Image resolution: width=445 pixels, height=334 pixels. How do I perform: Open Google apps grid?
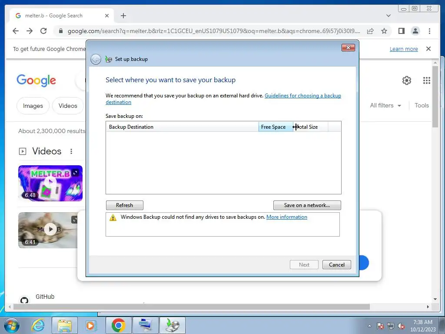(427, 80)
